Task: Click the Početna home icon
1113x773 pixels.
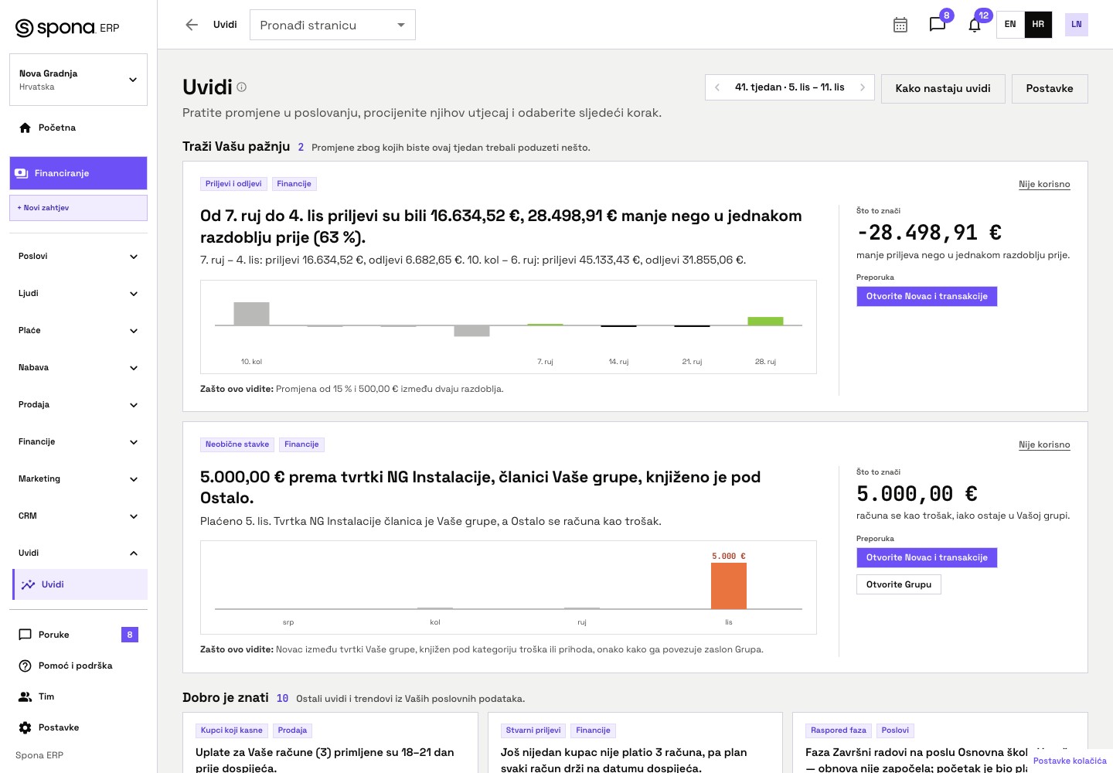Action: pyautogui.click(x=25, y=128)
